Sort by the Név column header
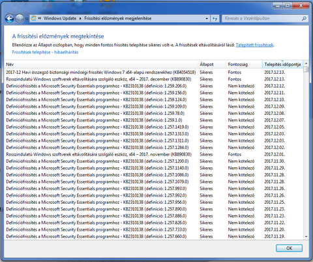 pos(100,64)
